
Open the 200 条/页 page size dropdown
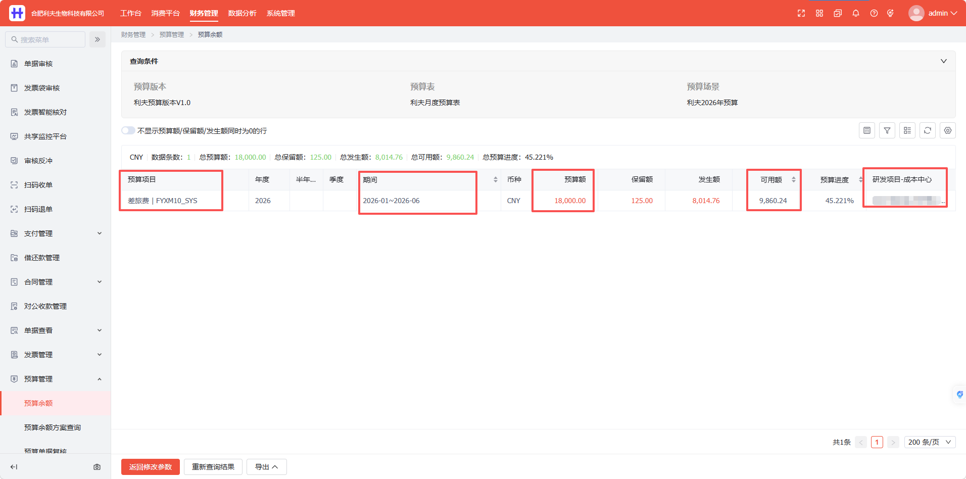pyautogui.click(x=930, y=442)
